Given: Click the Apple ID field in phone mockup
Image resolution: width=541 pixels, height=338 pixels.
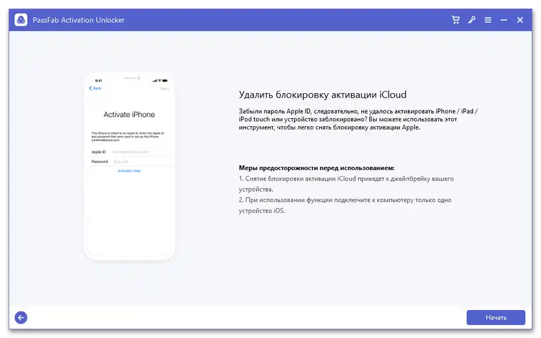Looking at the screenshot, I should point(131,152).
